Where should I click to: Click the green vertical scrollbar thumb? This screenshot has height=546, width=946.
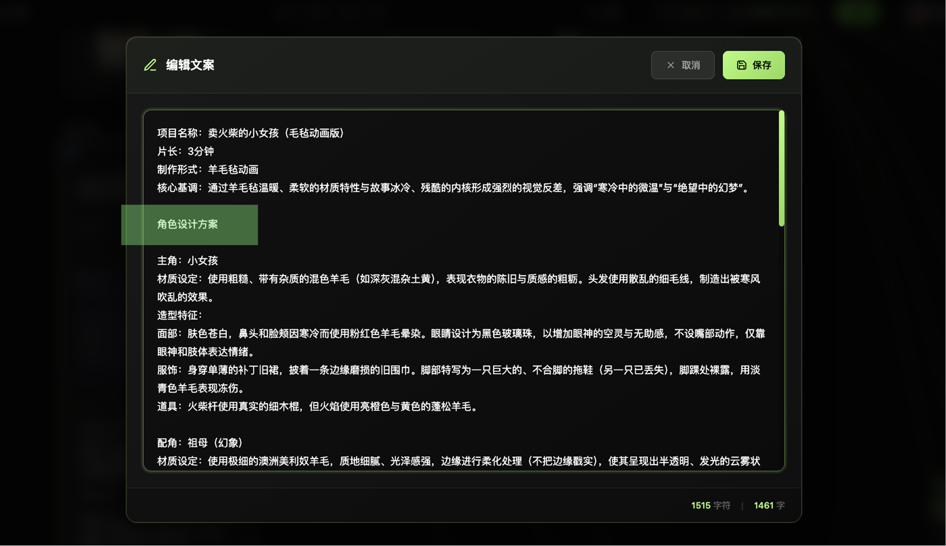click(781, 168)
